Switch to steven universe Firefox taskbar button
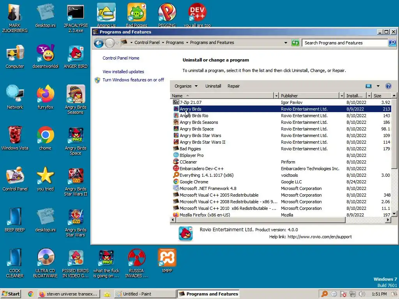 click(69, 294)
